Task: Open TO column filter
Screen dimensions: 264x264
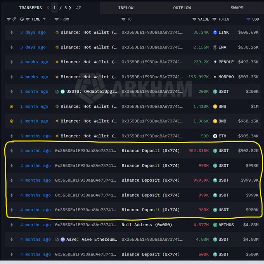Action: 123,19
